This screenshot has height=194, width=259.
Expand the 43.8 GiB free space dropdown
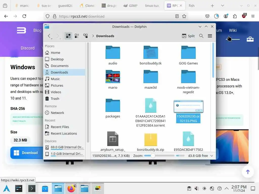tap(212, 156)
